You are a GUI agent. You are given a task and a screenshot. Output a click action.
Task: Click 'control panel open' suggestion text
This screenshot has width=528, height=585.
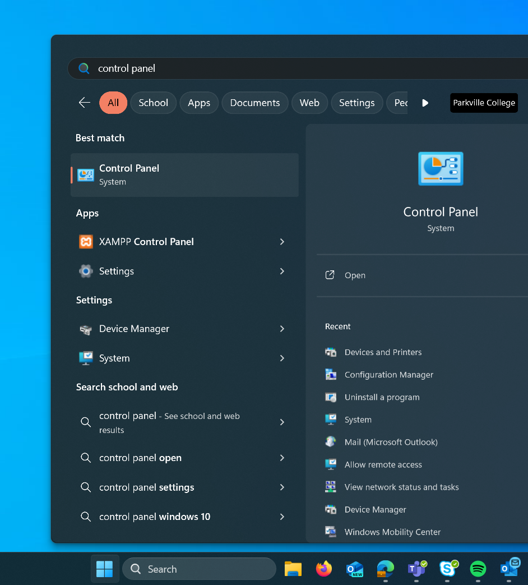pos(140,458)
